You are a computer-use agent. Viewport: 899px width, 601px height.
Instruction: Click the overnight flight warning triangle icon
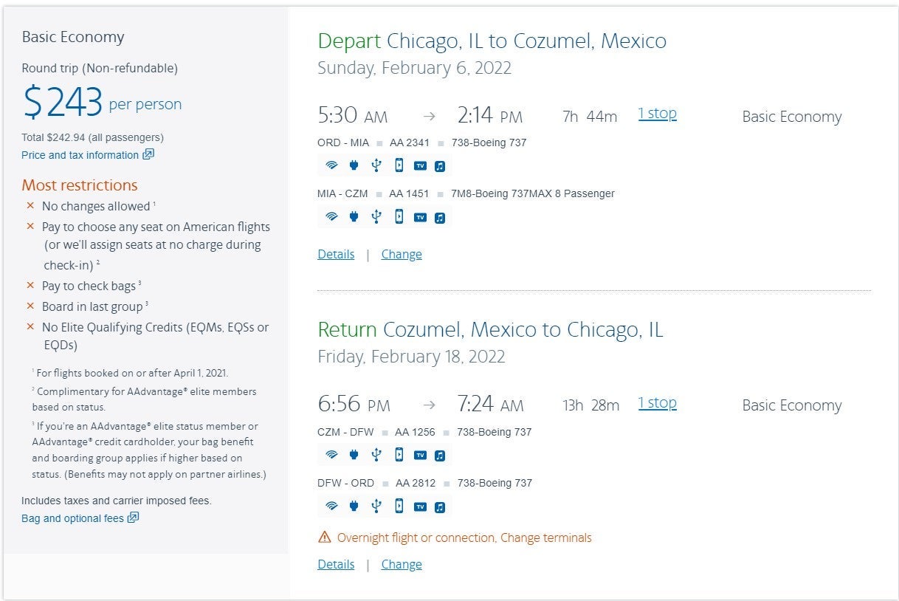click(x=325, y=538)
